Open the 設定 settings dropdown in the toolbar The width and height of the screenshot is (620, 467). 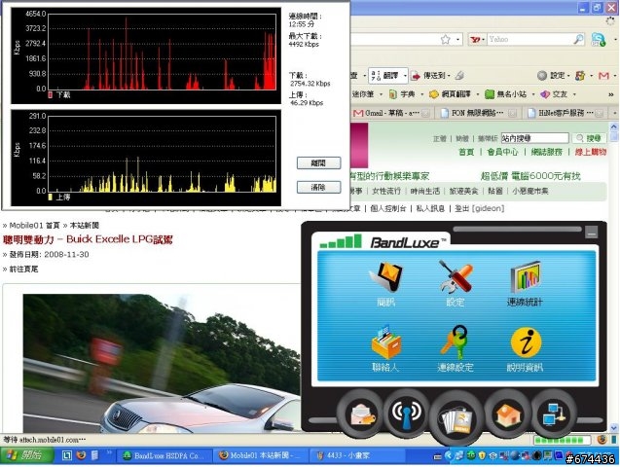coord(568,75)
